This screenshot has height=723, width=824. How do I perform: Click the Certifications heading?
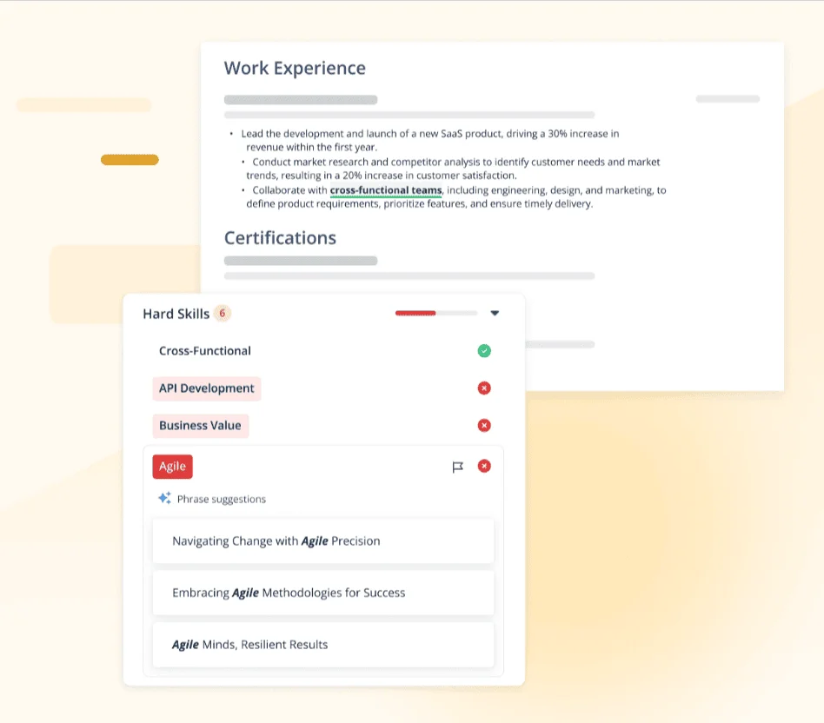tap(280, 238)
